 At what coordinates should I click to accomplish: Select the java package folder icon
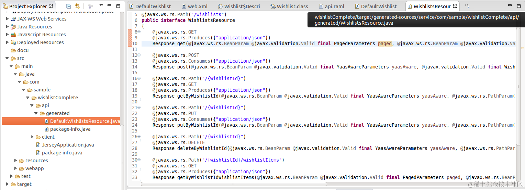22,74
